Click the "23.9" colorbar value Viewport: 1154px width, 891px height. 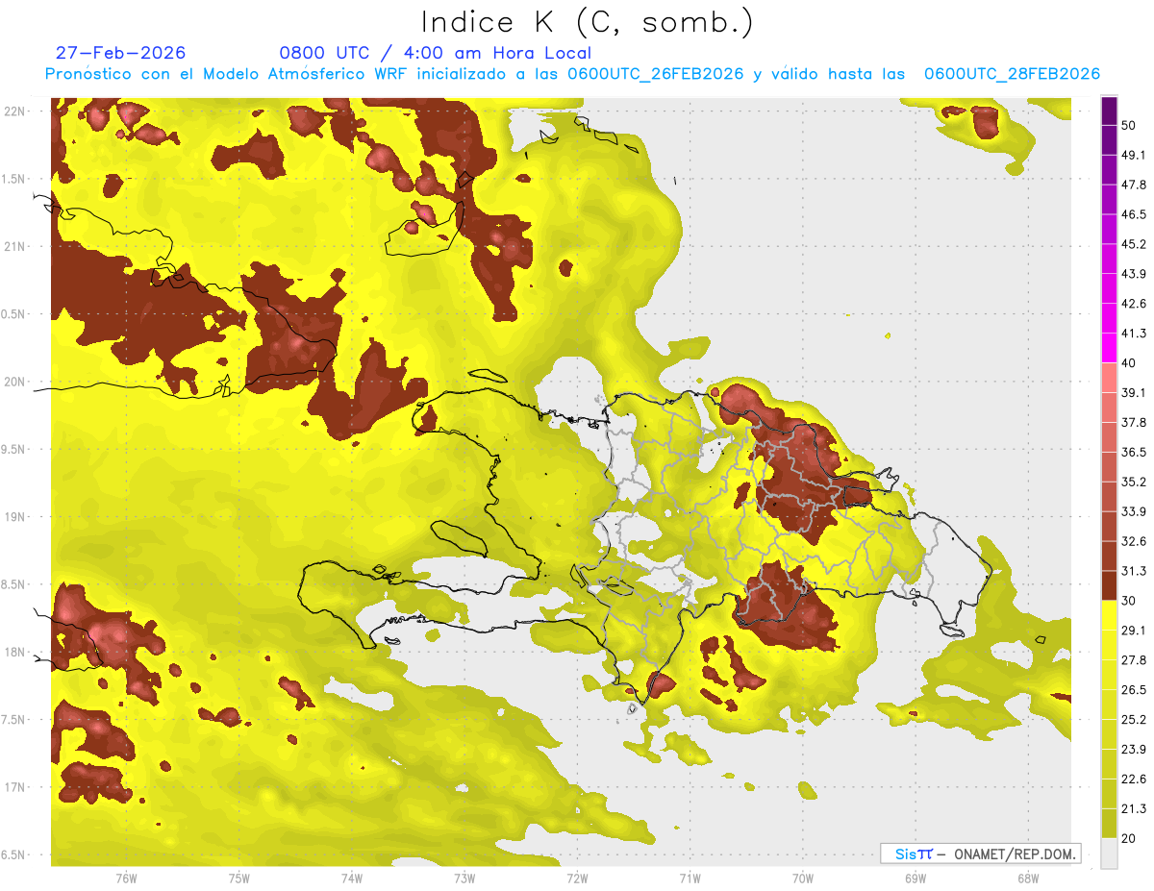pyautogui.click(x=1134, y=750)
